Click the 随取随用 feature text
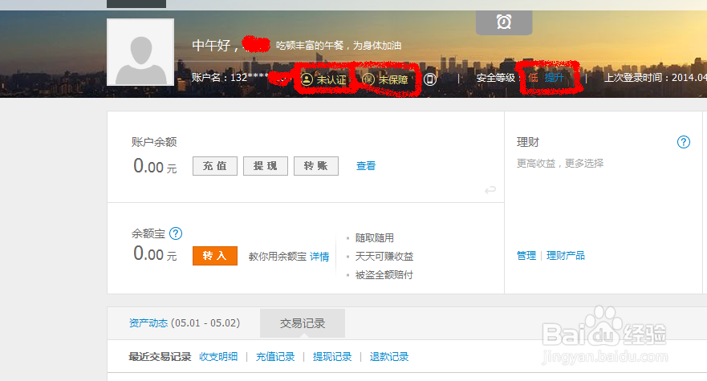The image size is (707, 381). coord(374,237)
